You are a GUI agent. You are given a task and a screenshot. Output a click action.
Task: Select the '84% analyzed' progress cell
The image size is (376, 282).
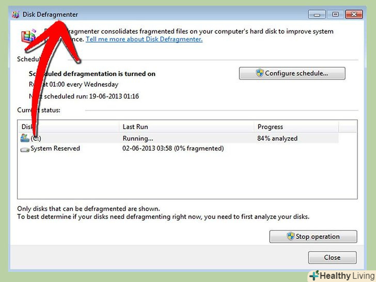pos(277,138)
